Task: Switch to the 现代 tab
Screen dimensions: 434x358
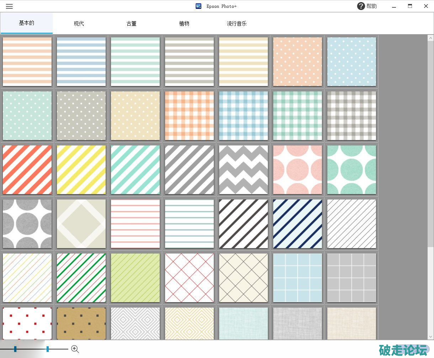Action: pyautogui.click(x=79, y=23)
